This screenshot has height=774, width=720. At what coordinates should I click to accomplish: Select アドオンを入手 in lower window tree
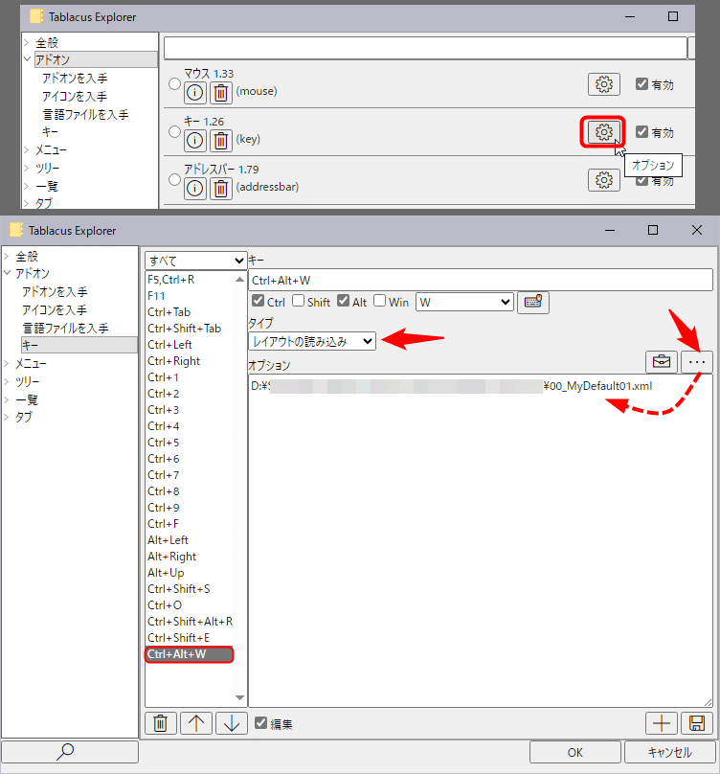(x=55, y=292)
